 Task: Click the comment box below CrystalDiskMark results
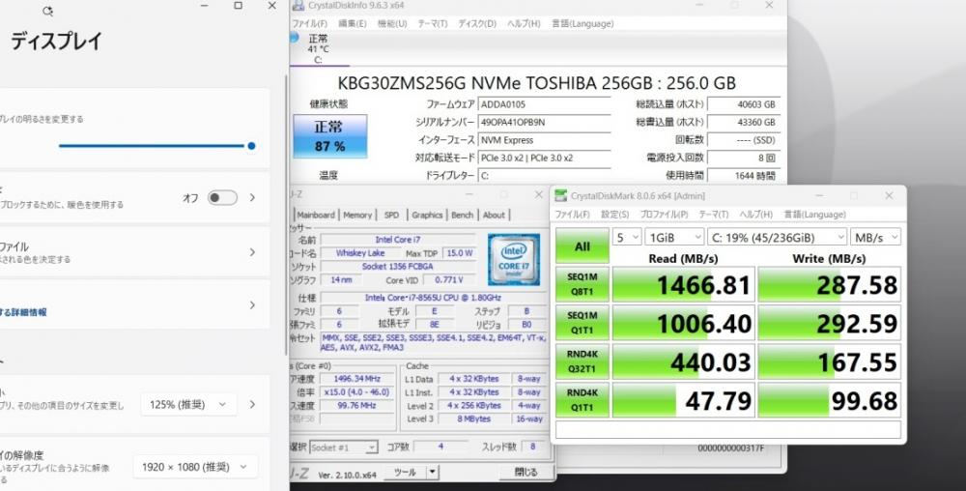(x=728, y=429)
